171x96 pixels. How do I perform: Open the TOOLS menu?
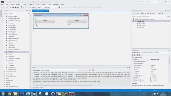click(44, 5)
